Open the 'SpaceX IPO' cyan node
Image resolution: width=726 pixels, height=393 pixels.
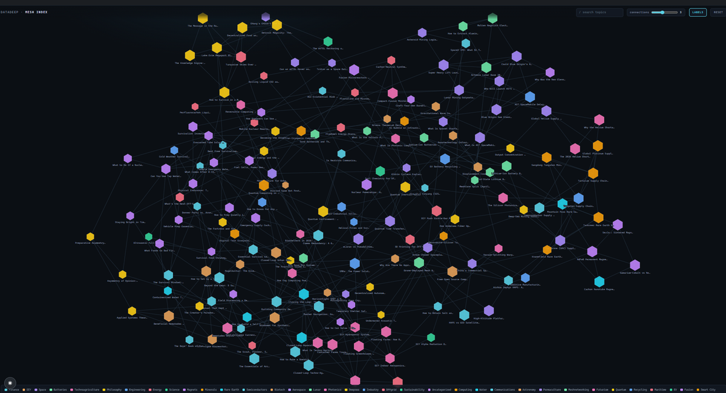coord(466,43)
